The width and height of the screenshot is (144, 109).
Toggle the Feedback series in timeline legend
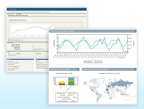(88, 62)
